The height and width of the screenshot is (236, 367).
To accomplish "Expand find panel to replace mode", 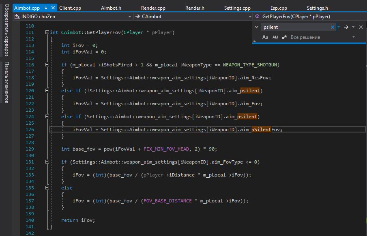I will point(256,27).
